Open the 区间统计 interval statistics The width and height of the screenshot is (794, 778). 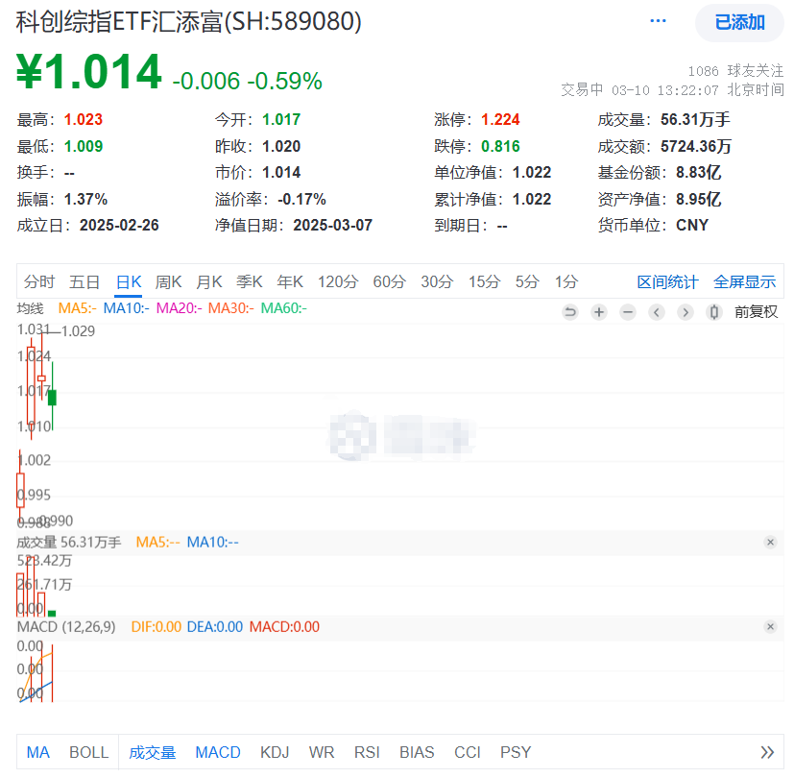point(667,282)
